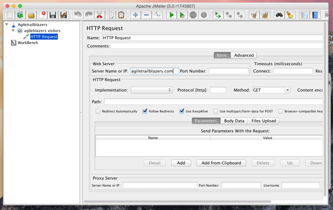
Task: Open the Implementation dropdown
Action: click(x=151, y=90)
